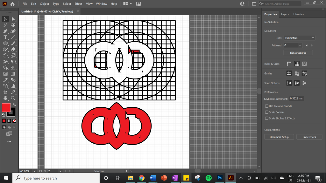
Task: Pick the Paintbrush tool
Action: pos(13,43)
